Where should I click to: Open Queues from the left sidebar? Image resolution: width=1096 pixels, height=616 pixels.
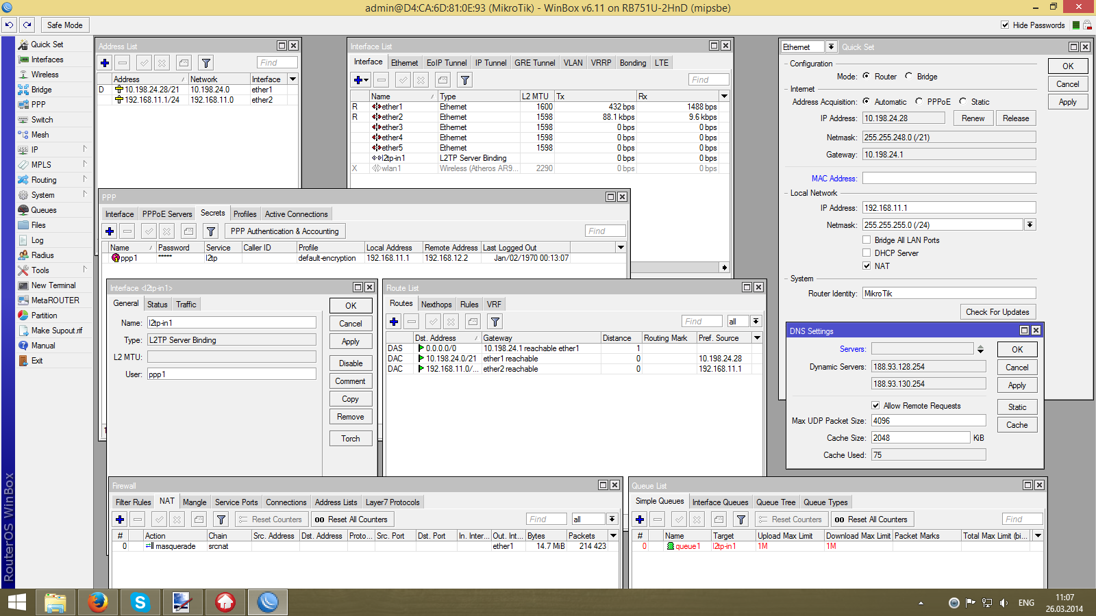click(43, 210)
